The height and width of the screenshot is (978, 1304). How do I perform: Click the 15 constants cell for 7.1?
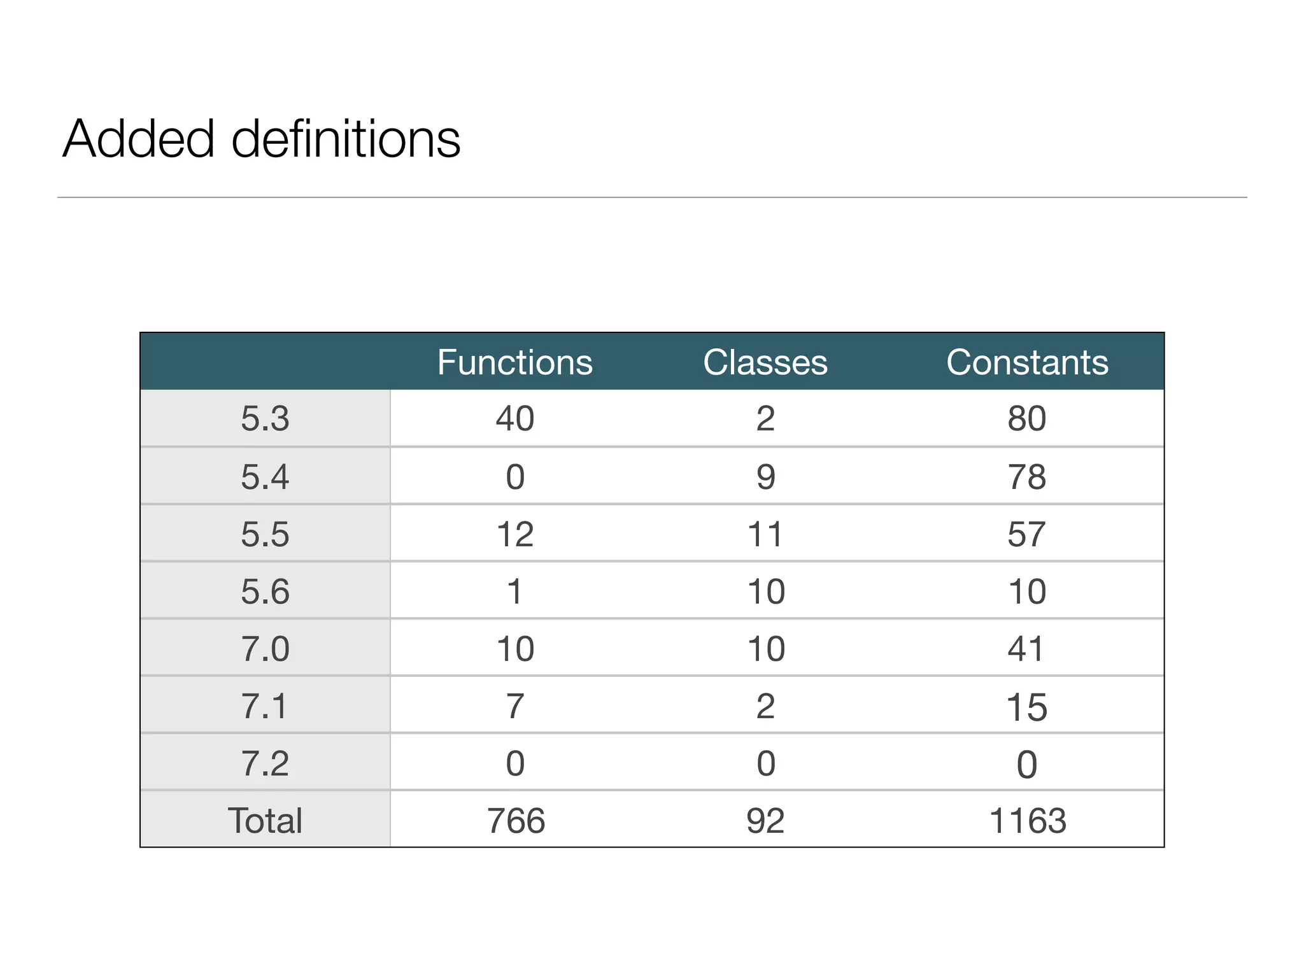pyautogui.click(x=1027, y=706)
